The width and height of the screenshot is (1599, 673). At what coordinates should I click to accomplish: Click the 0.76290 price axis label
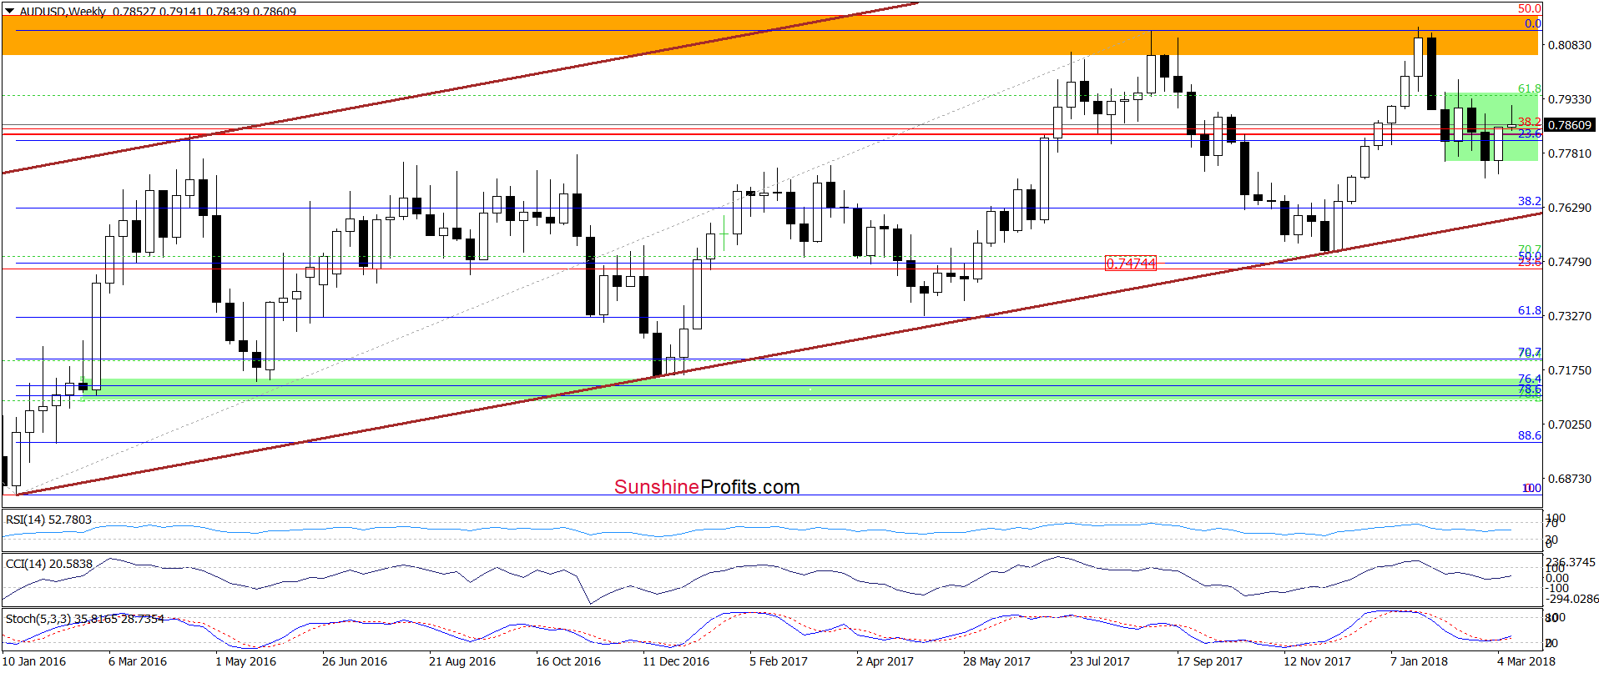(x=1570, y=208)
